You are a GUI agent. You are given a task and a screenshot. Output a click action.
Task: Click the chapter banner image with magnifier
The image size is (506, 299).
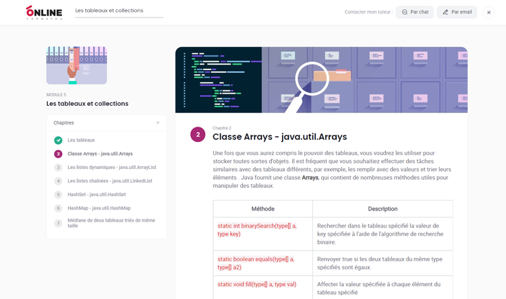point(321,80)
